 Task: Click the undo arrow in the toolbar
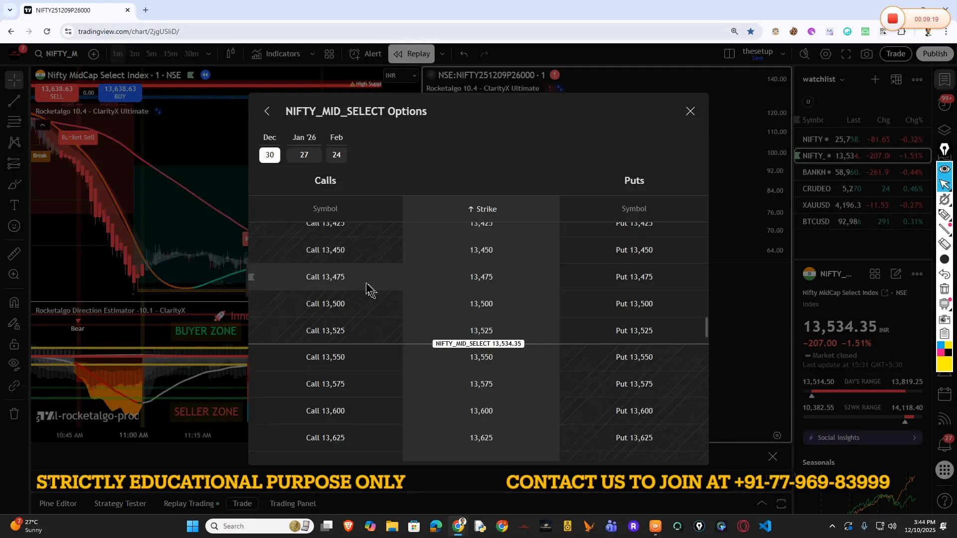click(464, 54)
